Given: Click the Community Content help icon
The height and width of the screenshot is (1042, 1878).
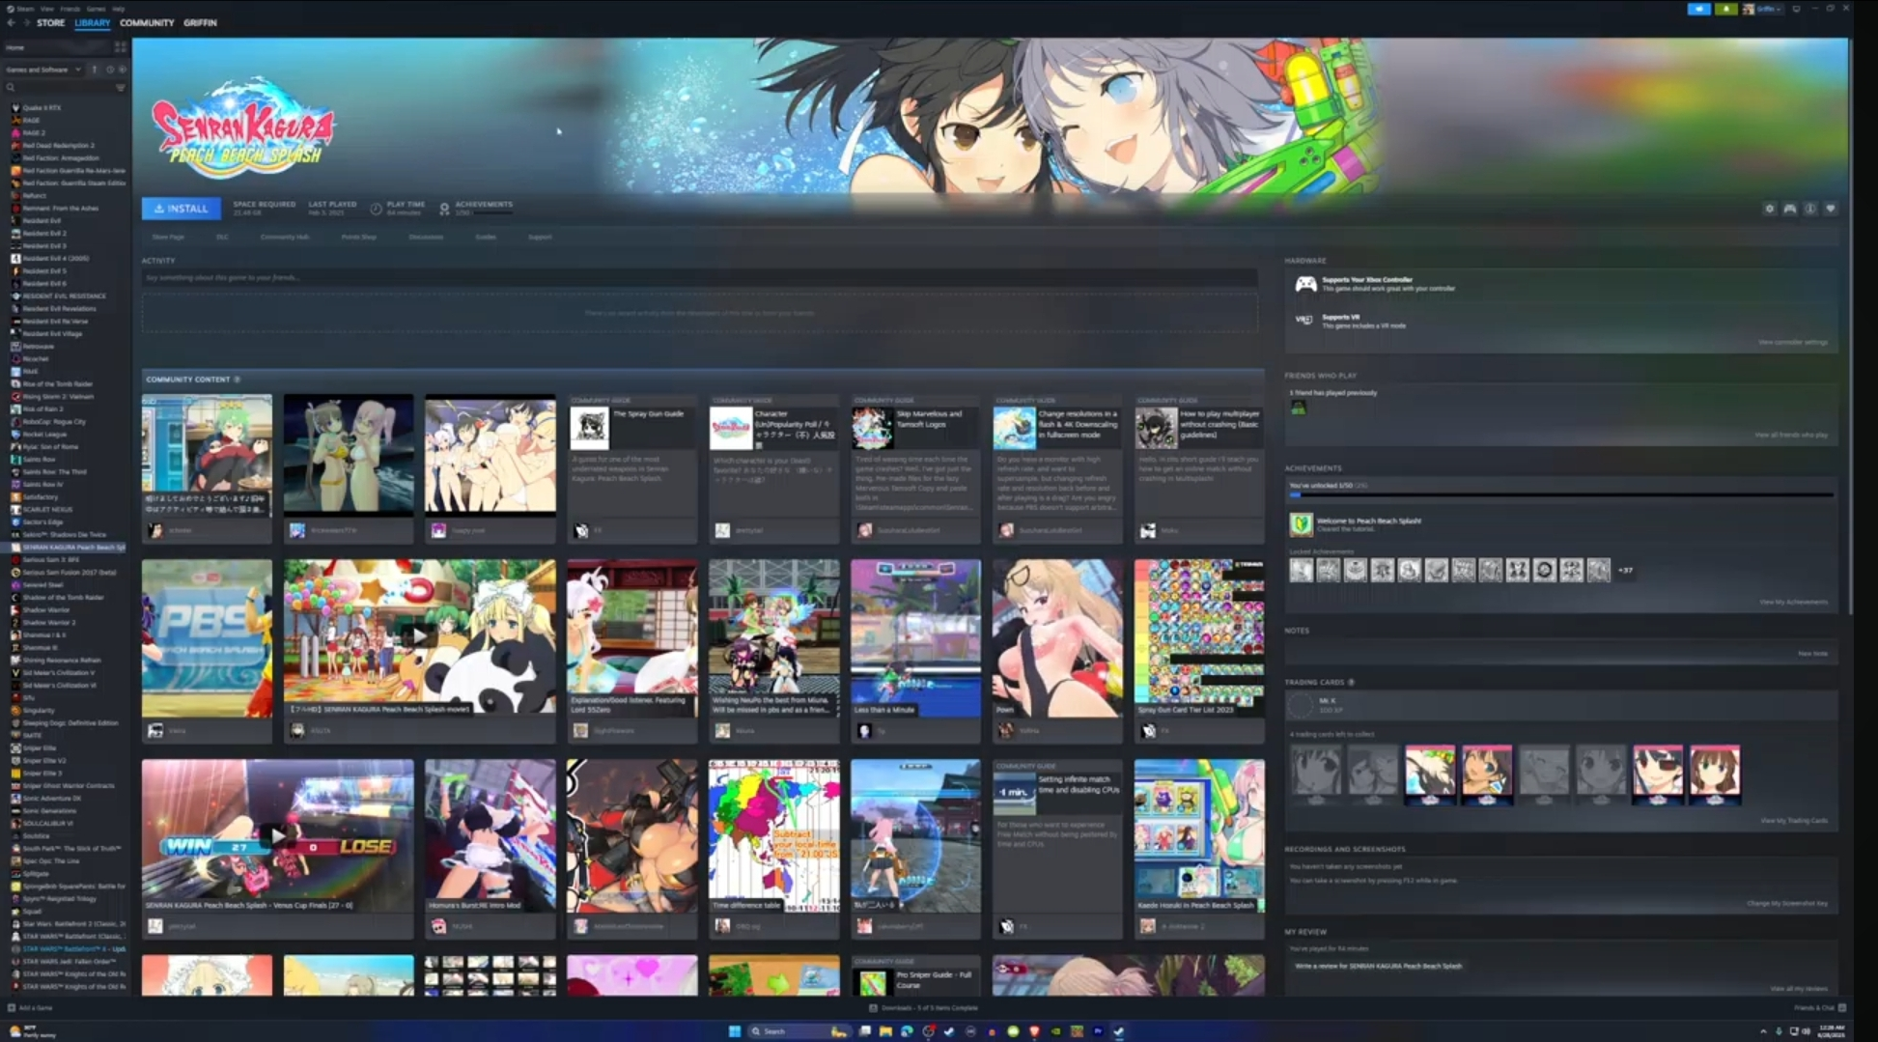Looking at the screenshot, I should point(237,380).
